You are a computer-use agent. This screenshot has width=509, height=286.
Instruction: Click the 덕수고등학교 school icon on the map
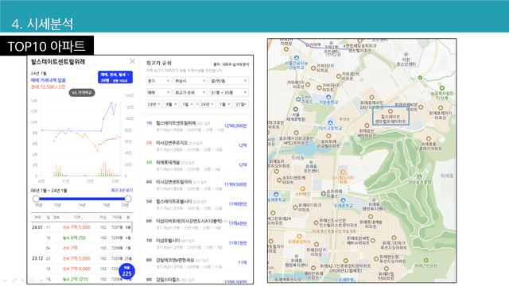pyautogui.click(x=330, y=122)
